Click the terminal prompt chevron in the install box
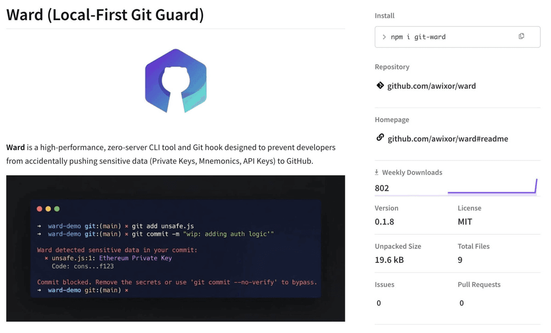The height and width of the screenshot is (333, 551). point(384,36)
